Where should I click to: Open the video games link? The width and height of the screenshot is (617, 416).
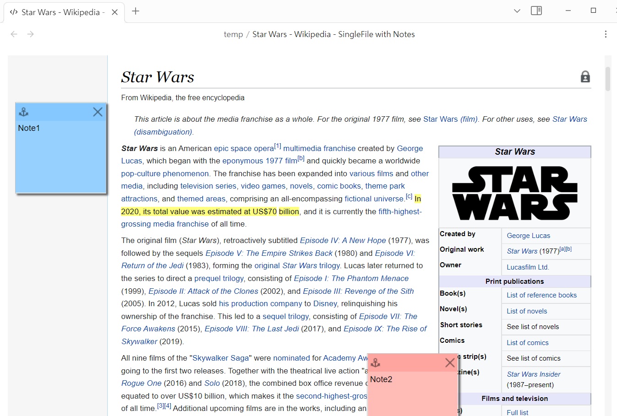tap(263, 186)
